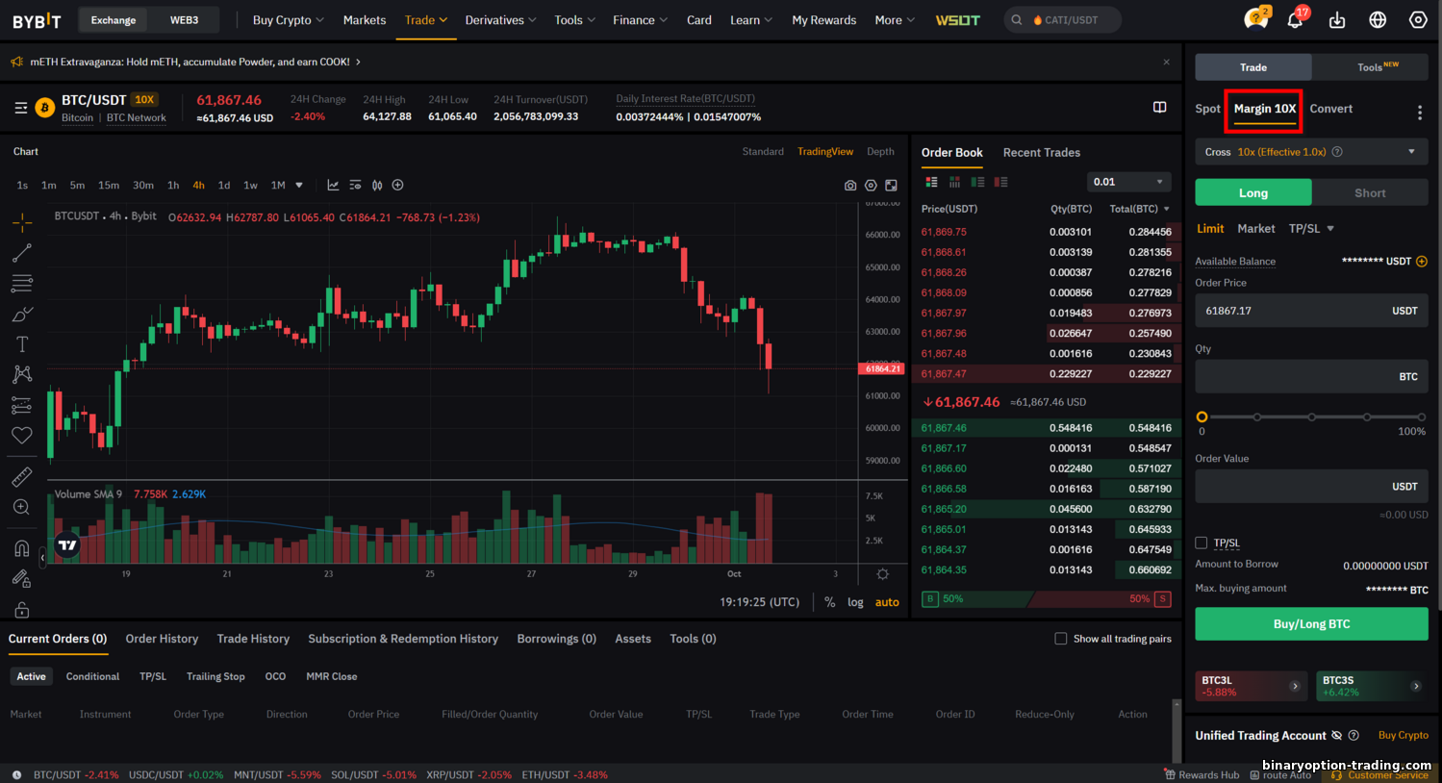This screenshot has height=783, width=1442.
Task: Open the Total(BTC) column dropdown
Action: pyautogui.click(x=1167, y=209)
